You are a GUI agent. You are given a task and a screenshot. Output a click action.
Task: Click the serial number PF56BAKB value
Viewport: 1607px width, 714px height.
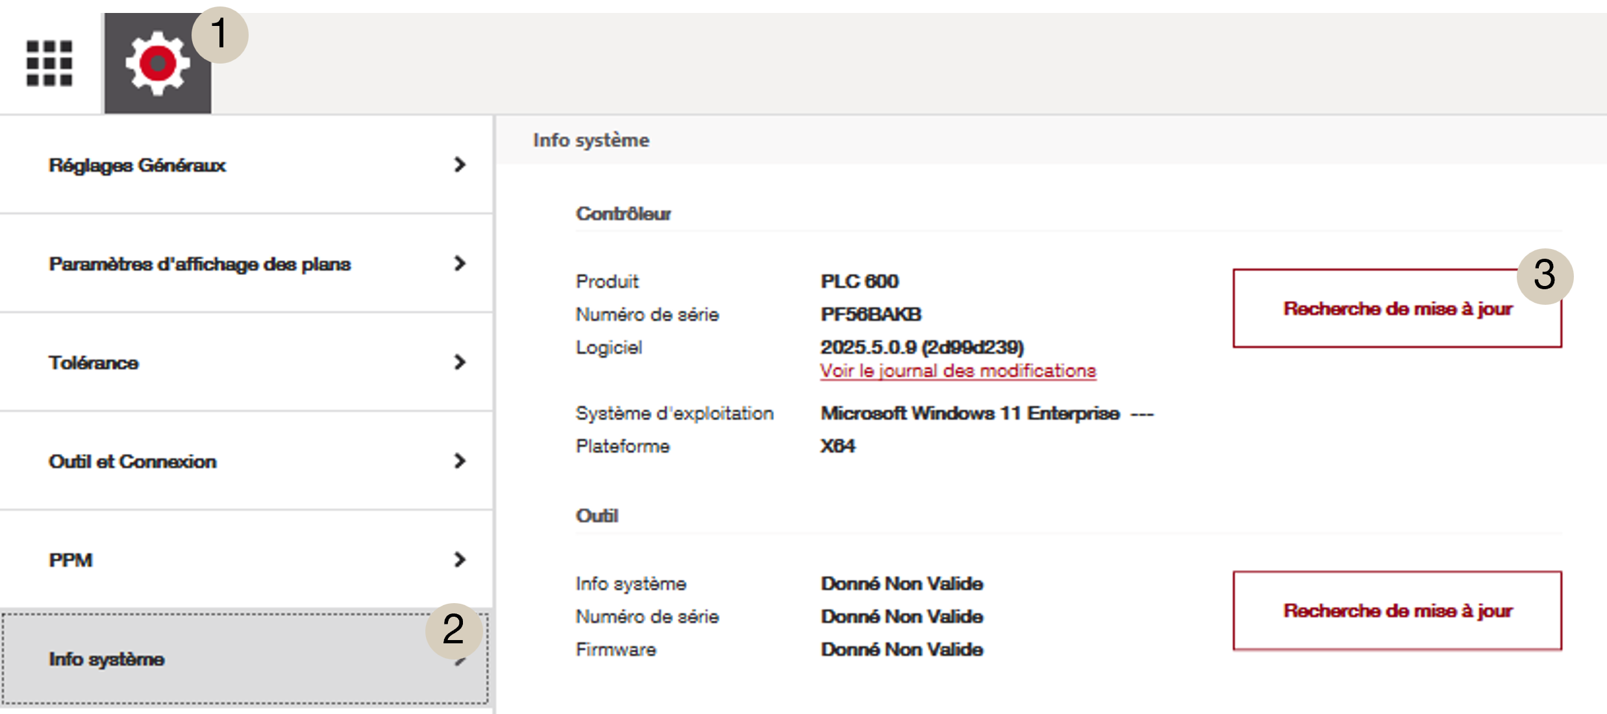(x=871, y=315)
